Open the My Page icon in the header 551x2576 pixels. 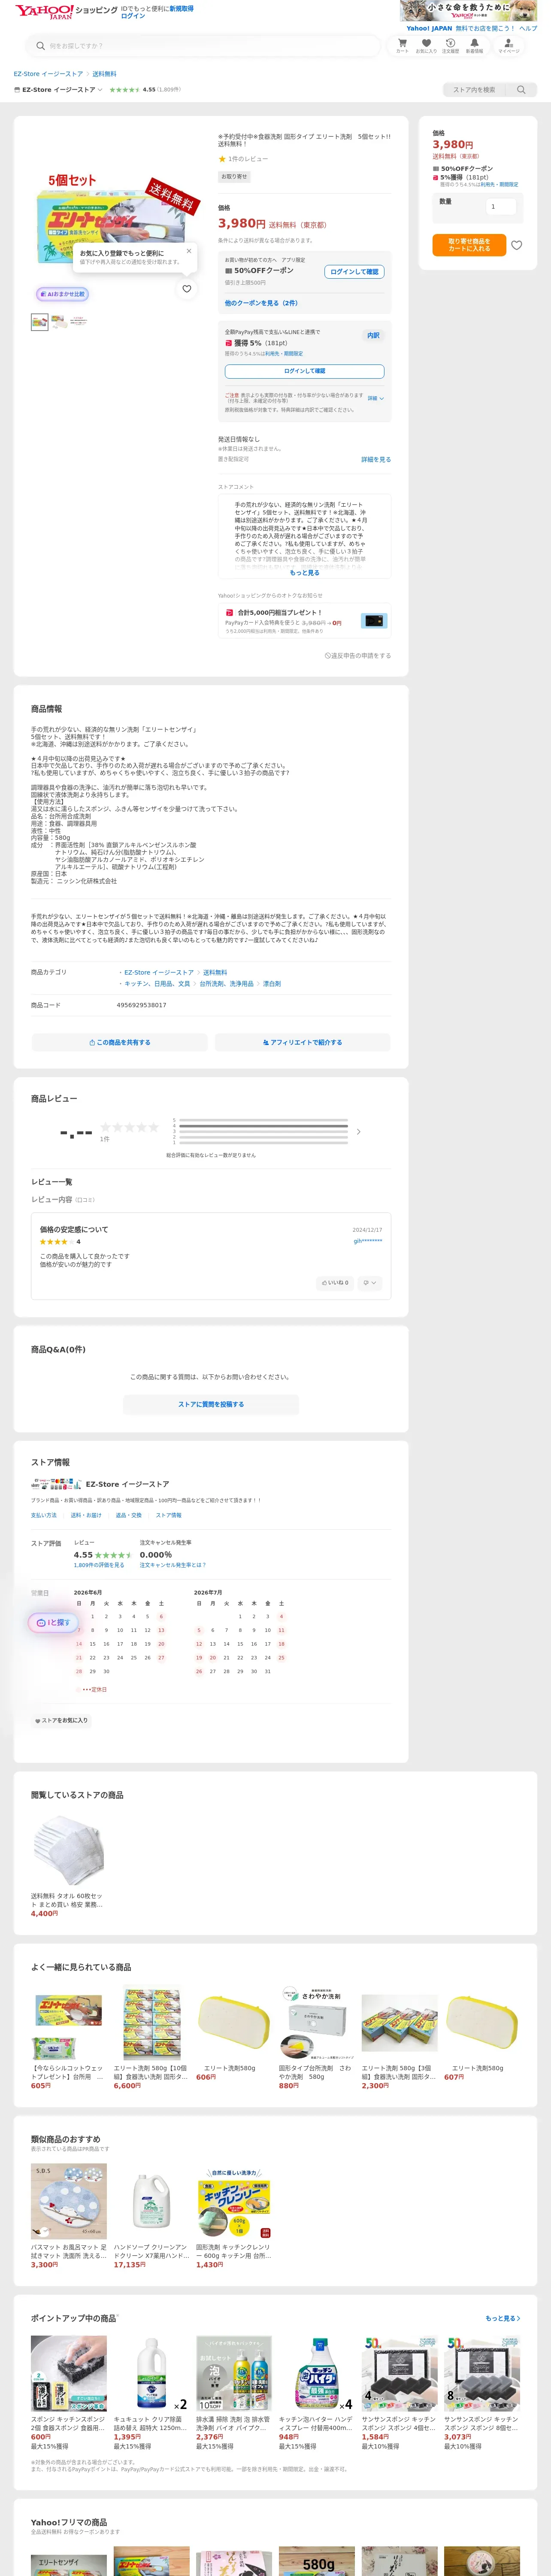(x=509, y=45)
